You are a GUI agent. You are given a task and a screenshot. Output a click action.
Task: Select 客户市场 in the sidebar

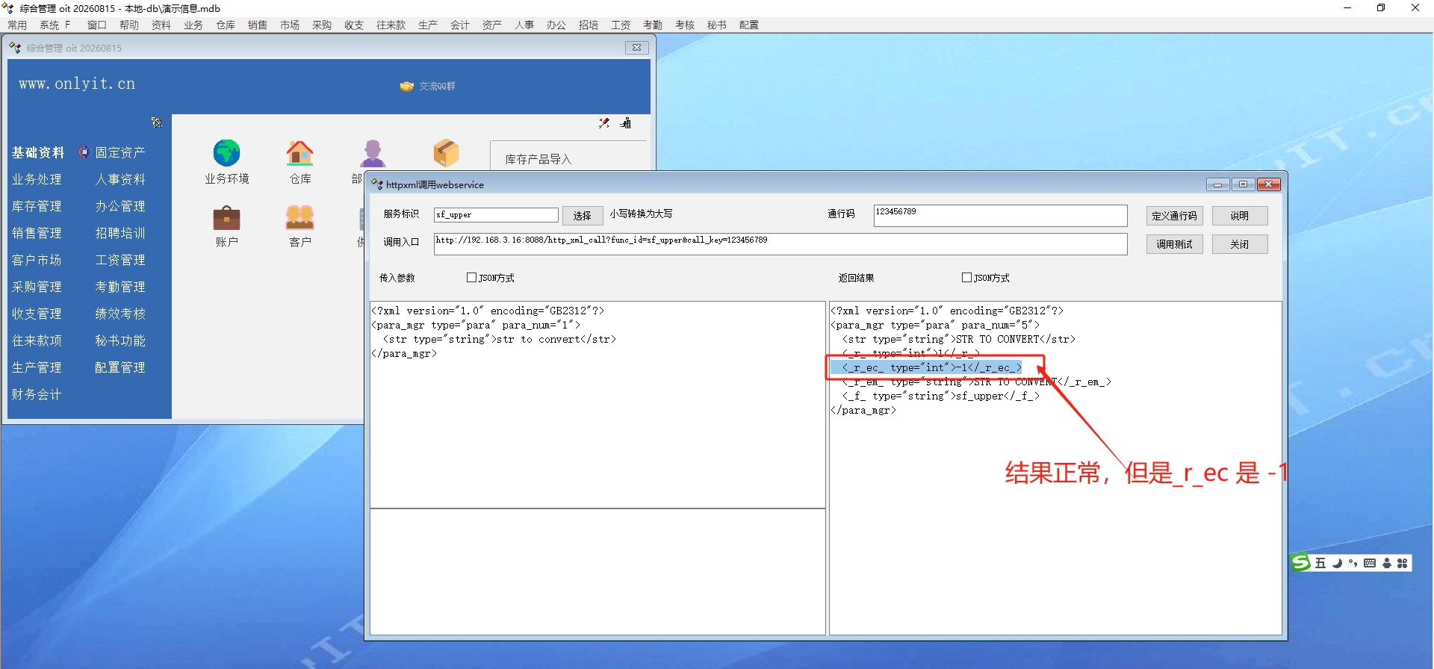pos(37,260)
